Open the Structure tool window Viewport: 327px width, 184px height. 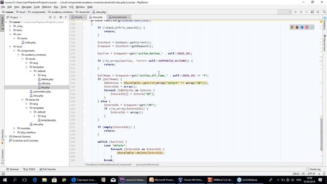2,157
